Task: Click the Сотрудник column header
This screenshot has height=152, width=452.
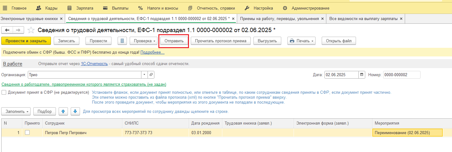Action: 82,123
